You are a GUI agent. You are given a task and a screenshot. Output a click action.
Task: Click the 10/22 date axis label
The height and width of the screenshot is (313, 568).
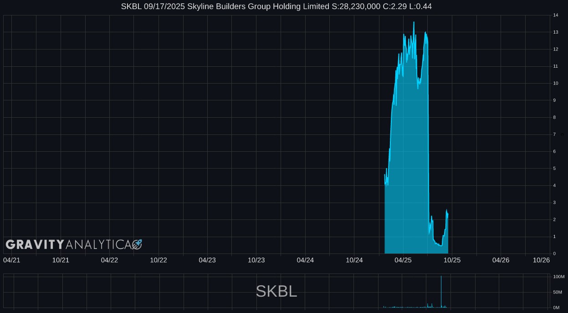tap(159, 260)
